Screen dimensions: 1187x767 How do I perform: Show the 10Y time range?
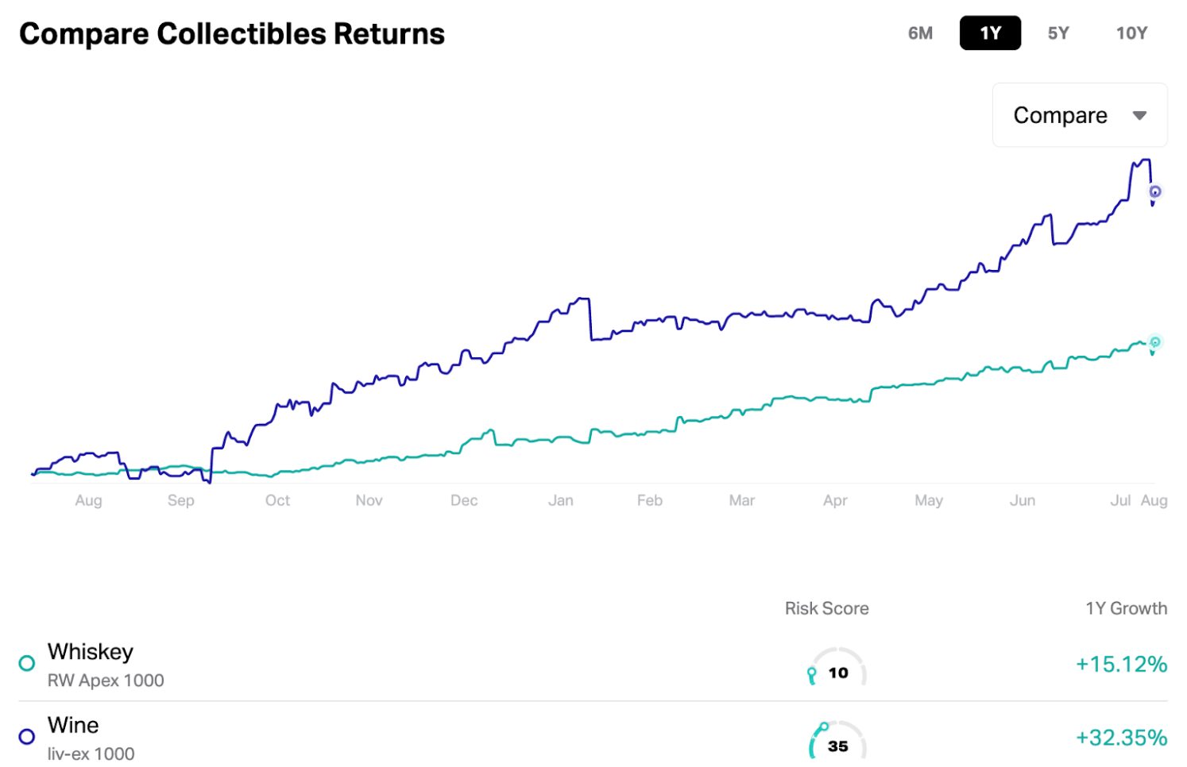(1131, 33)
